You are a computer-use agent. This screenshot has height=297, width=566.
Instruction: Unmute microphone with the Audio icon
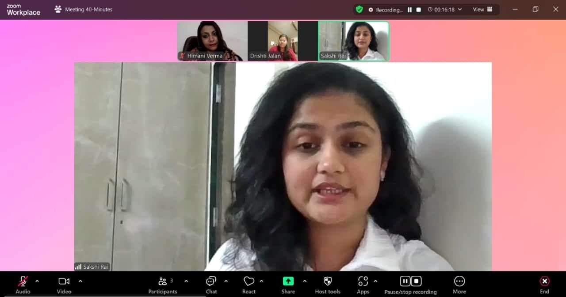pyautogui.click(x=23, y=282)
